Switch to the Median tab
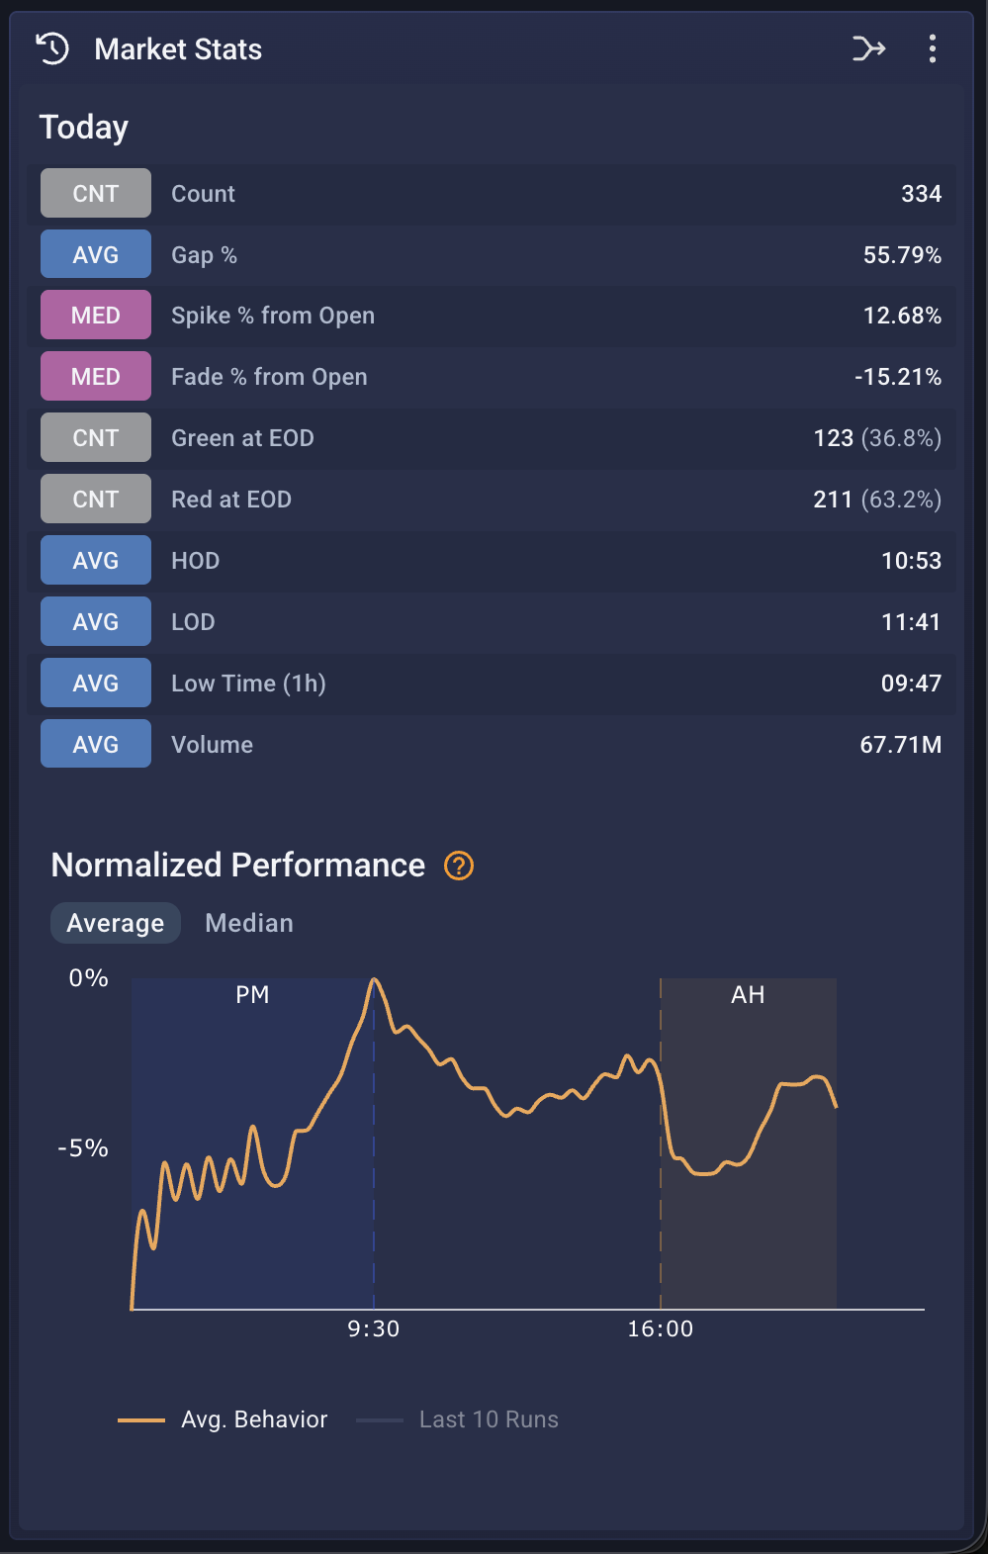The height and width of the screenshot is (1554, 988). 249,923
